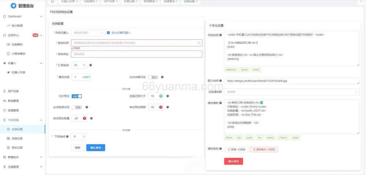Viewport: 366px width, 175px height.
Task: Click the help icon beside 必须电报会员
Action: (87, 107)
